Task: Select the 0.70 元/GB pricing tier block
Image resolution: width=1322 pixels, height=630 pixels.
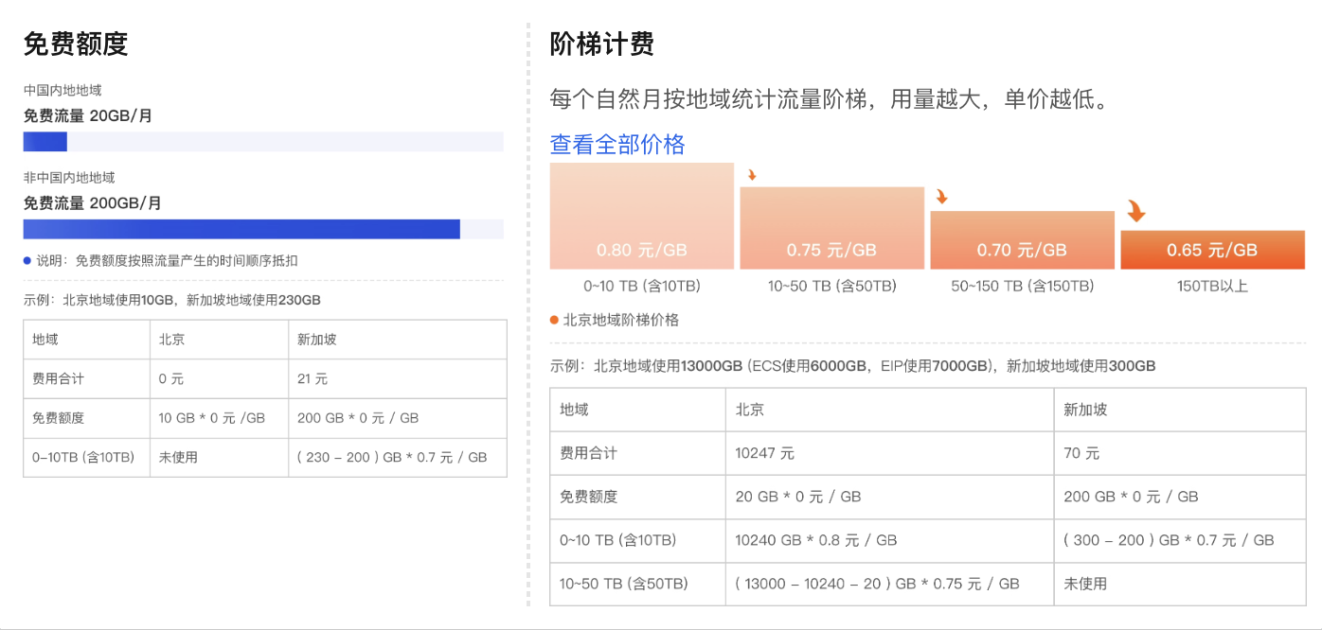Action: pyautogui.click(x=1022, y=240)
